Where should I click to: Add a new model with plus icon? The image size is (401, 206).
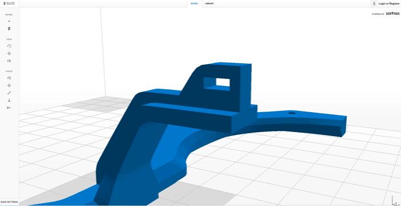pyautogui.click(x=9, y=22)
